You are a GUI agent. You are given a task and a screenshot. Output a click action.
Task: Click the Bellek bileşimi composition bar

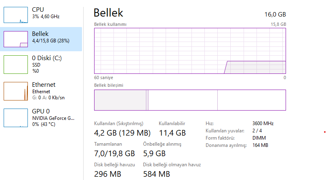[x=190, y=100]
